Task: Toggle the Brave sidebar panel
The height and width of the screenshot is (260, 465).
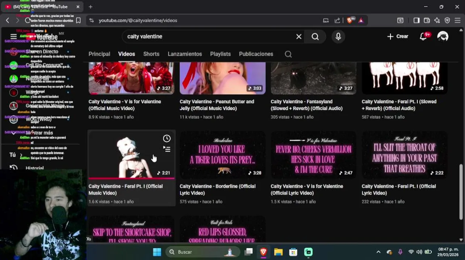Action: coord(416,21)
